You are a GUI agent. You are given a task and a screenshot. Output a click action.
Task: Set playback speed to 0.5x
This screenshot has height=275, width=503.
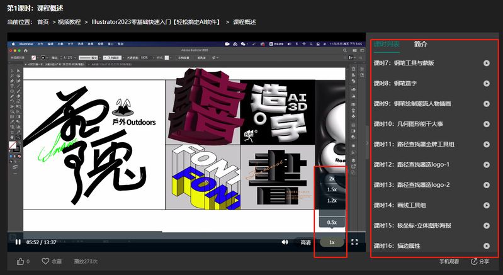[332, 222]
